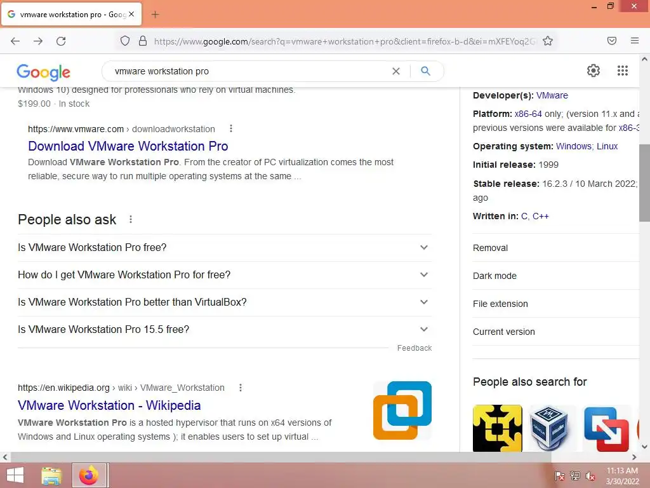650x488 pixels.
Task: Expand 'Is VMware Workstation Pro 15.5 free?'
Action: [x=225, y=330]
